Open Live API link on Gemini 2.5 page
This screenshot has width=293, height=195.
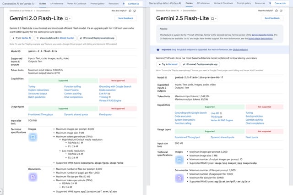(215, 113)
